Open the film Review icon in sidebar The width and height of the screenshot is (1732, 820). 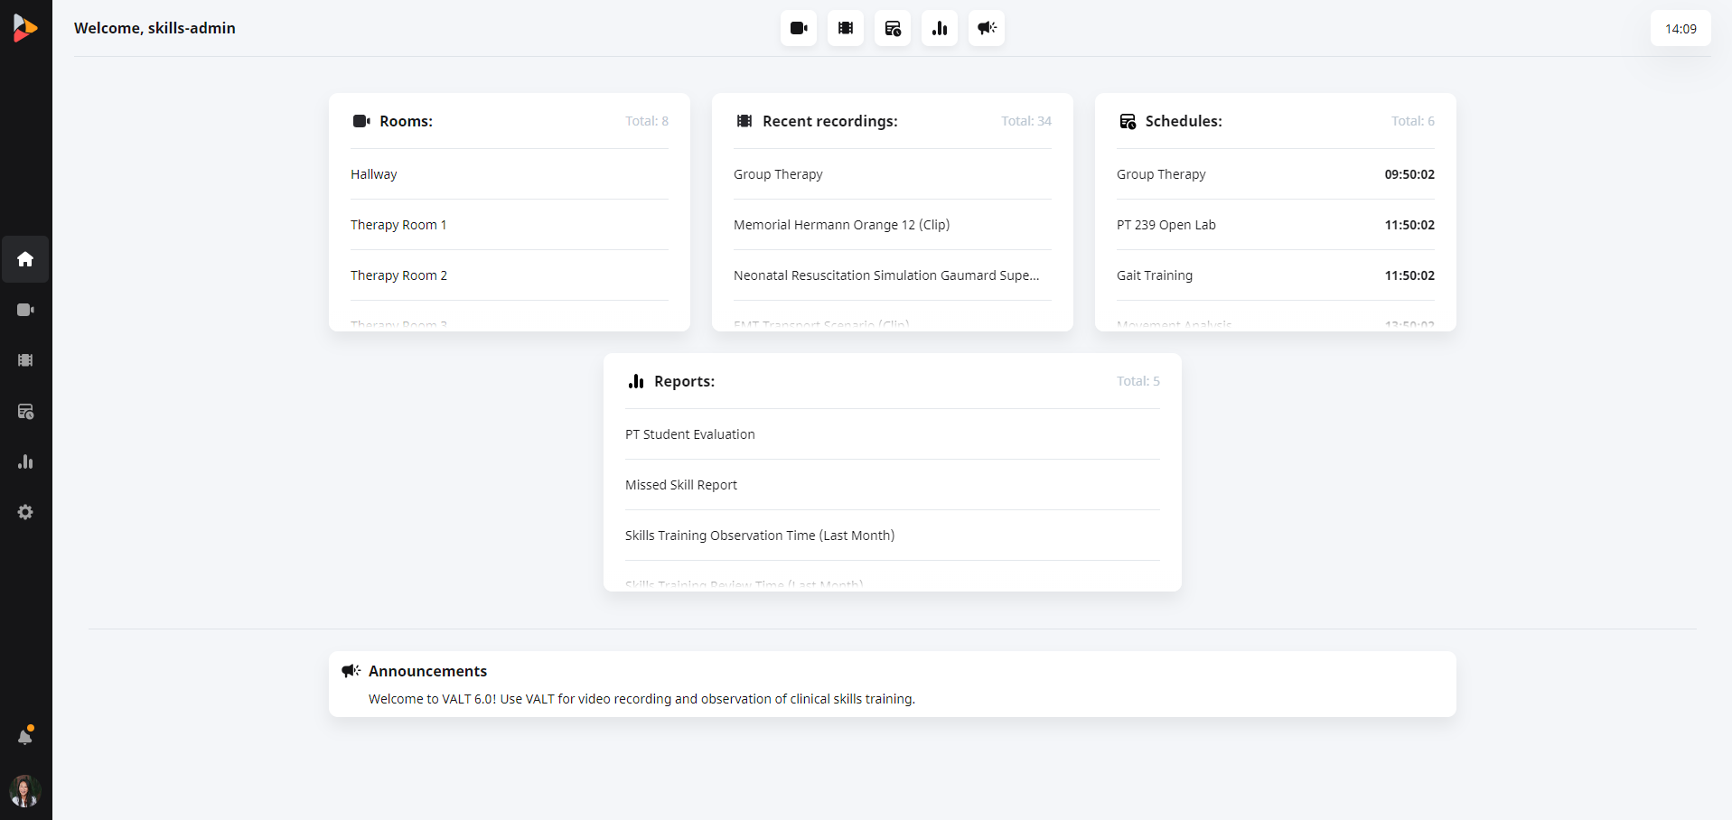(x=25, y=360)
